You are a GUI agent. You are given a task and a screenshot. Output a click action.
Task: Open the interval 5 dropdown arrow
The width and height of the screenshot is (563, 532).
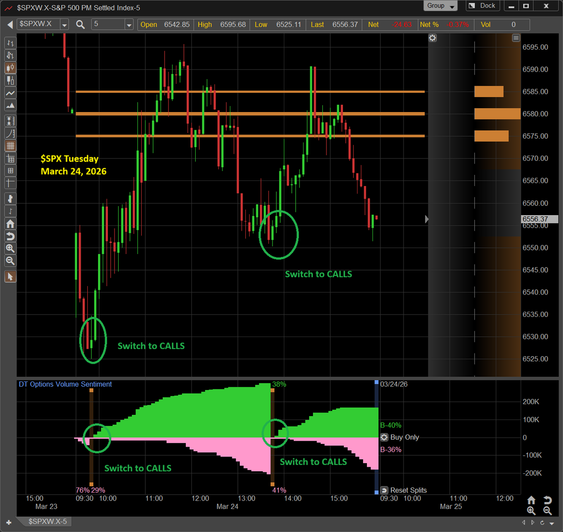coord(129,24)
